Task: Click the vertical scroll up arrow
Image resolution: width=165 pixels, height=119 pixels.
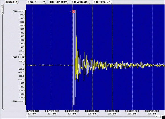Action: [x=2, y=7]
